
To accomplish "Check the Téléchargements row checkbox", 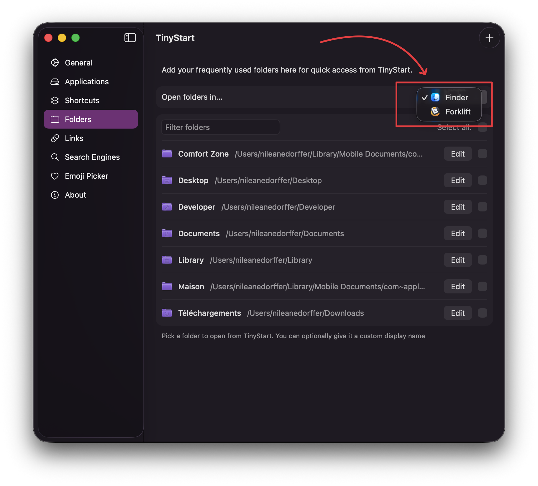I will tap(483, 313).
